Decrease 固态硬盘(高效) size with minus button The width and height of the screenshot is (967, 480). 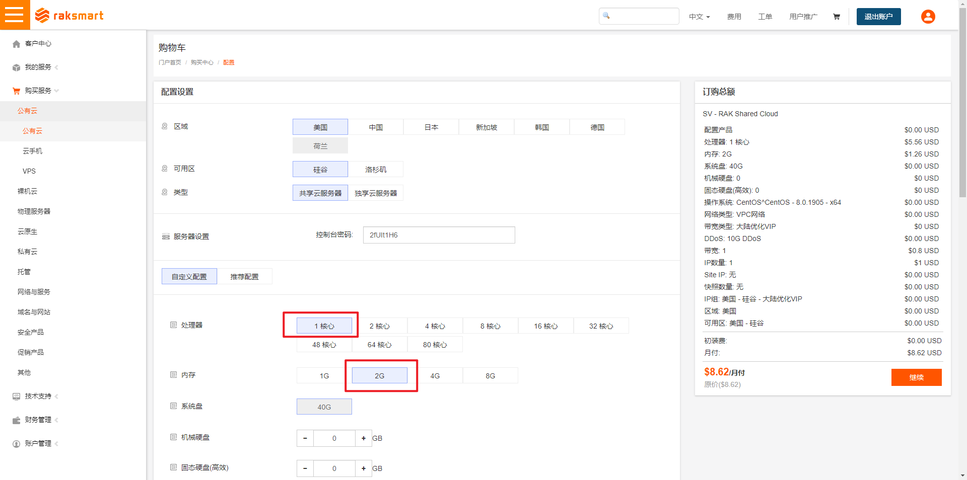point(305,468)
